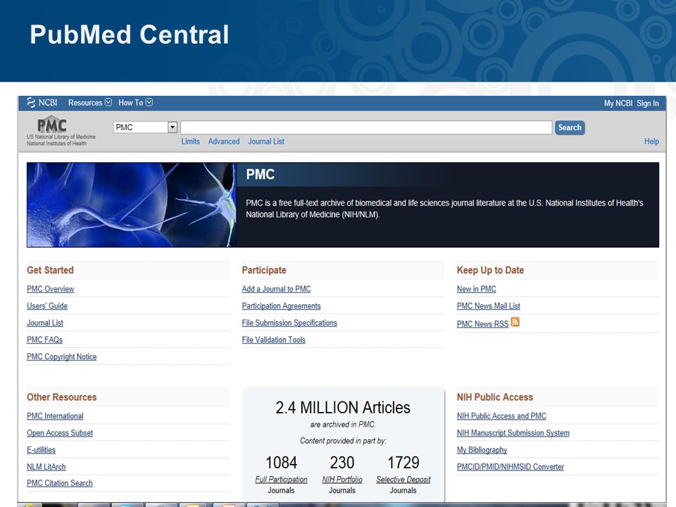Open PMC Overview link
The height and width of the screenshot is (507, 676).
pyautogui.click(x=51, y=289)
